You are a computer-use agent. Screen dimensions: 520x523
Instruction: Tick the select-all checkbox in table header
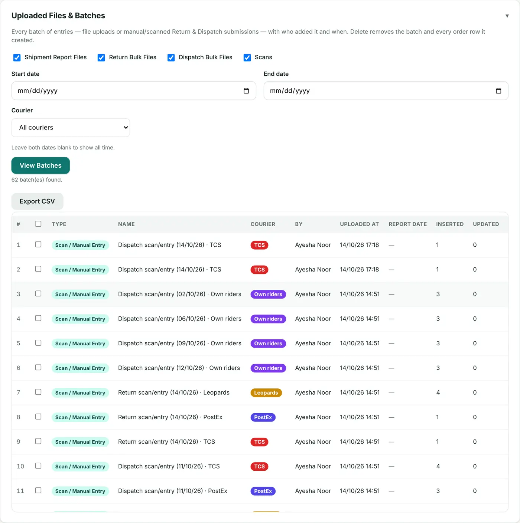click(38, 224)
